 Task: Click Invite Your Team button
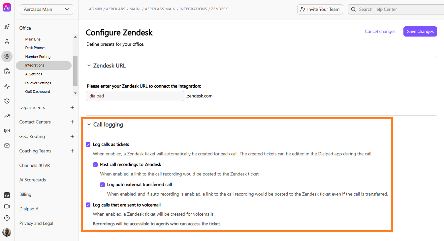pos(320,9)
